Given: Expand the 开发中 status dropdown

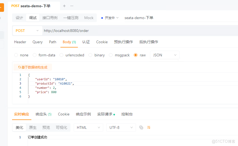Looking at the screenshot, I should 110,18.
